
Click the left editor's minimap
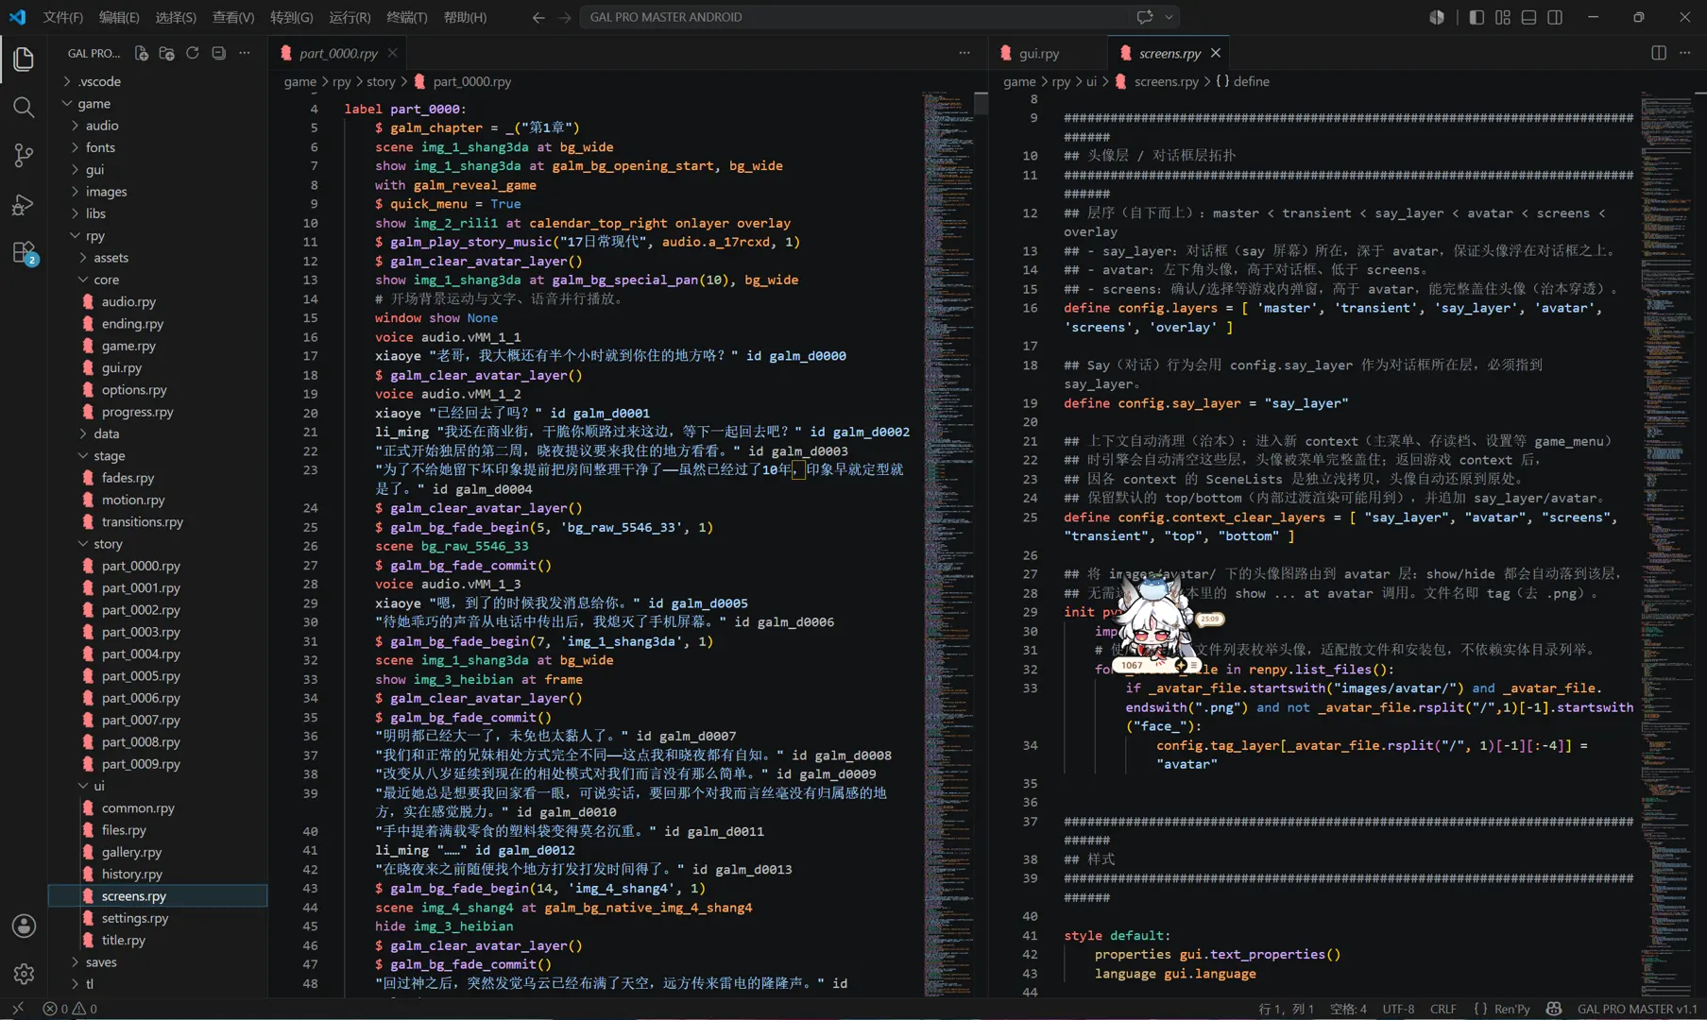949,543
